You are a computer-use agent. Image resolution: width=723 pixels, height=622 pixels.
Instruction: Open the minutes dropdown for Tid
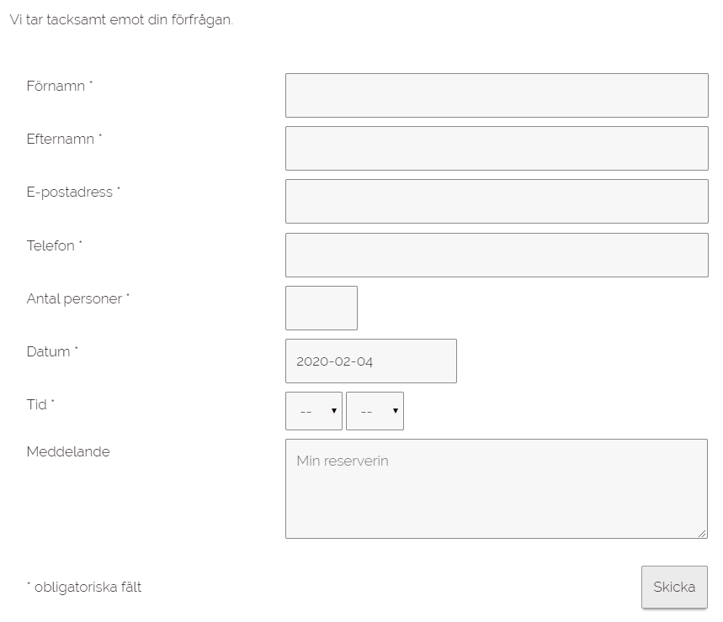click(375, 411)
